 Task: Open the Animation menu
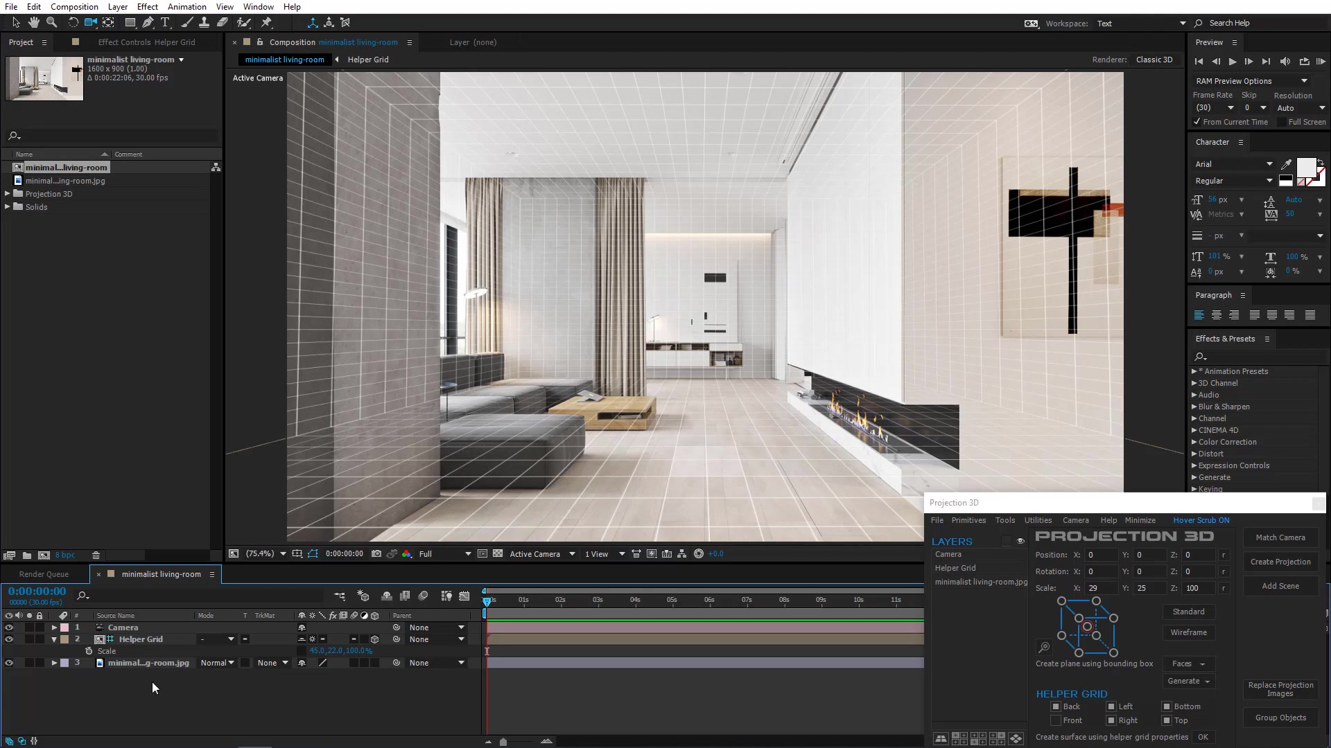pos(186,7)
